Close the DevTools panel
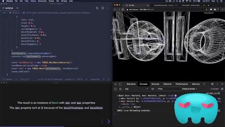The height and width of the screenshot is (127, 225). point(222,84)
